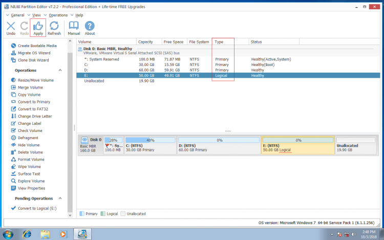Show hidden tray icons arrow

[x=332, y=234]
